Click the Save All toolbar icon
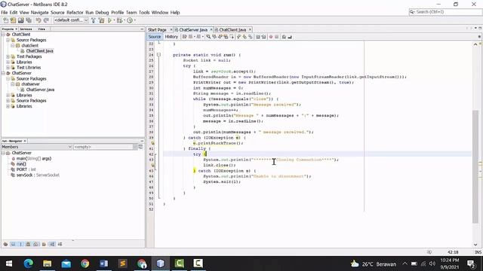This screenshot has height=271, width=483. pos(29,20)
